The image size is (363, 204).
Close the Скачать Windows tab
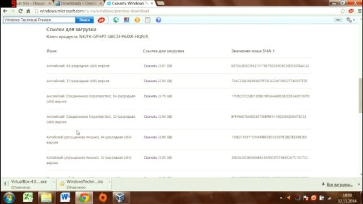pyautogui.click(x=151, y=3)
